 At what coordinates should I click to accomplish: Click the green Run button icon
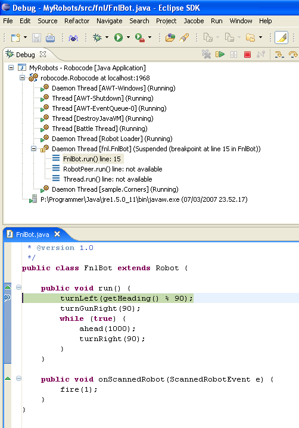coord(119,38)
